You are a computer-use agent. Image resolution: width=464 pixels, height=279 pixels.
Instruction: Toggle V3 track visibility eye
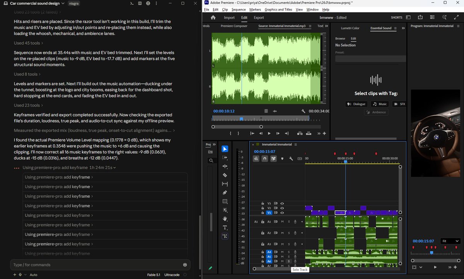(x=282, y=203)
